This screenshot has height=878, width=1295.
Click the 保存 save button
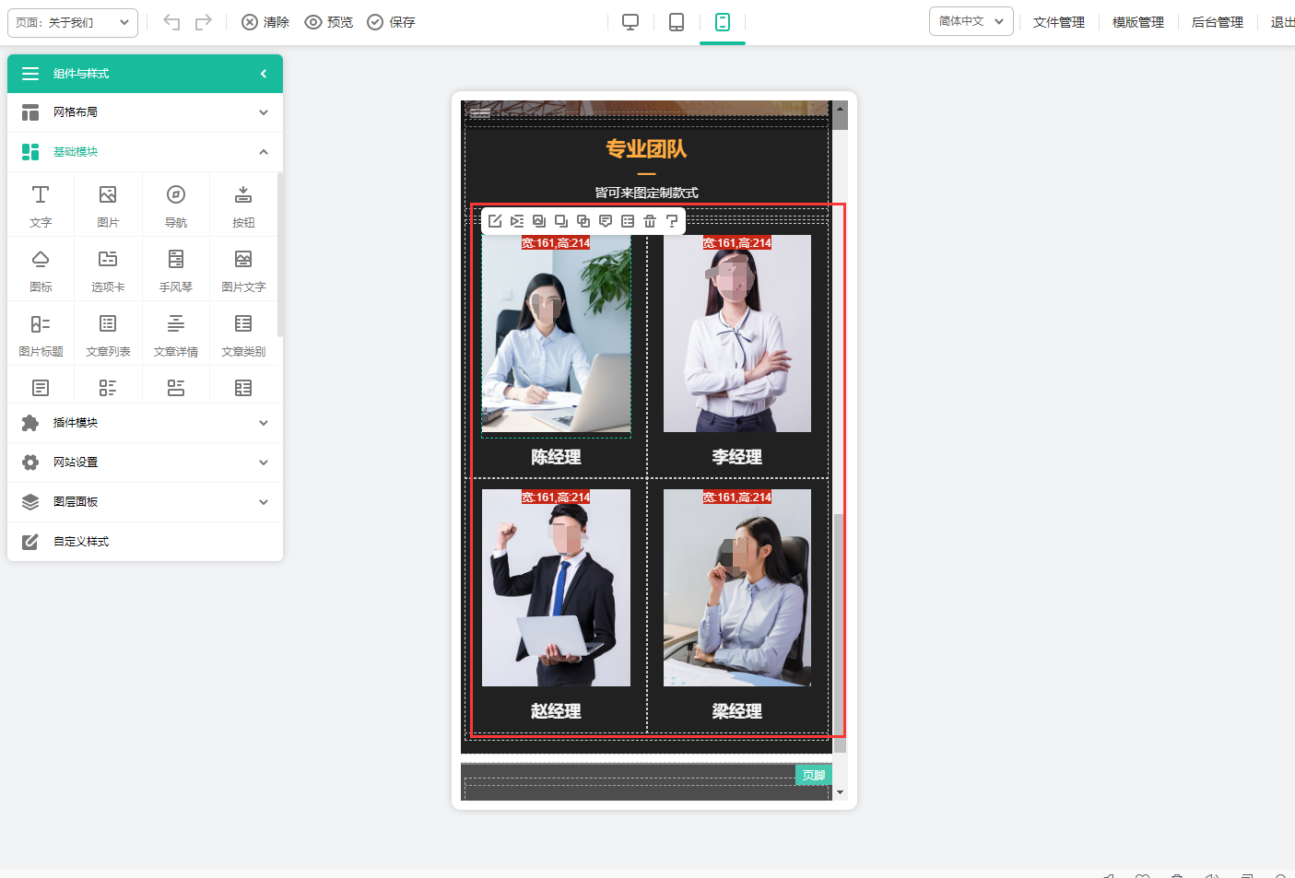(392, 22)
